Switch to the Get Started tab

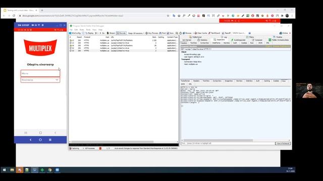(x=187, y=40)
